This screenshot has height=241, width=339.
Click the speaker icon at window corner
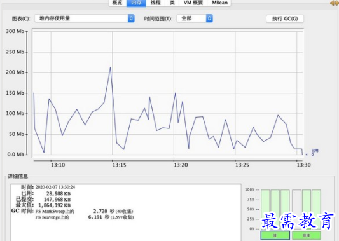[335, 3]
